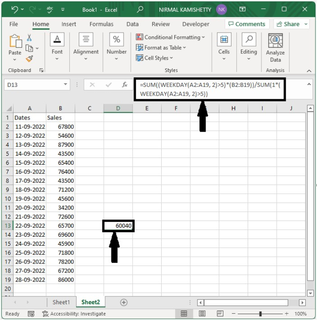Screen dimensions: 317x320
Task: Open the Conditional Formatting menu
Action: point(170,37)
